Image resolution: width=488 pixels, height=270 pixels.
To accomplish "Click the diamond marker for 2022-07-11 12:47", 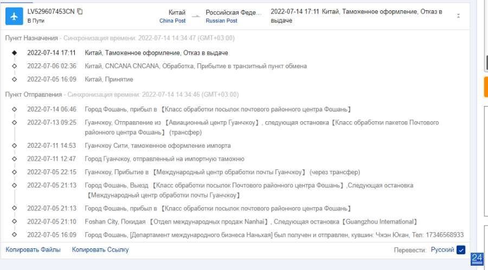I will 14,159.
